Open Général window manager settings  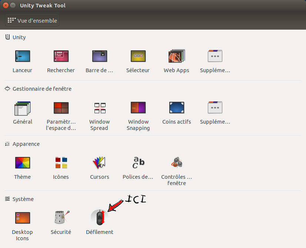[23, 113]
